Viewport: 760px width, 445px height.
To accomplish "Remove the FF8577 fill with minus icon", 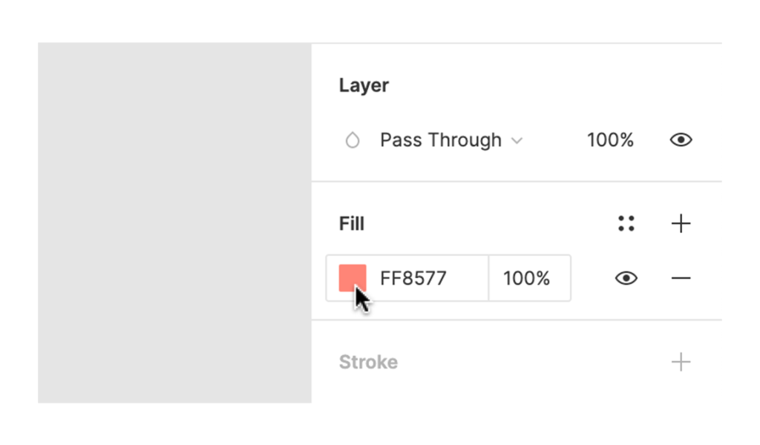I will pos(681,278).
